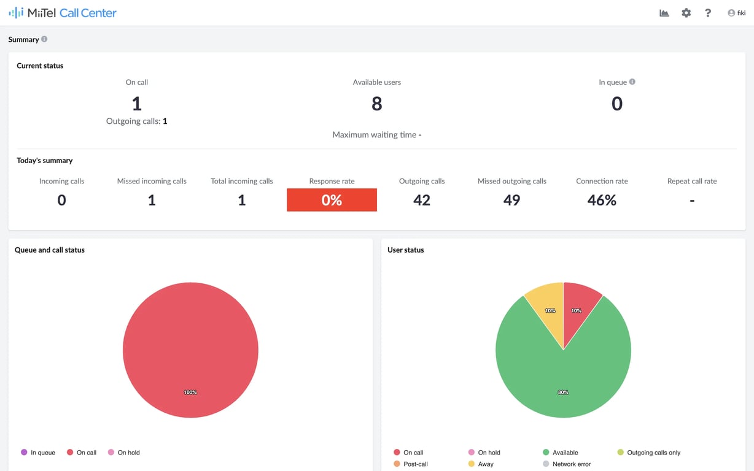The width and height of the screenshot is (754, 471).
Task: Click the Connection rate value 46%
Action: (602, 200)
